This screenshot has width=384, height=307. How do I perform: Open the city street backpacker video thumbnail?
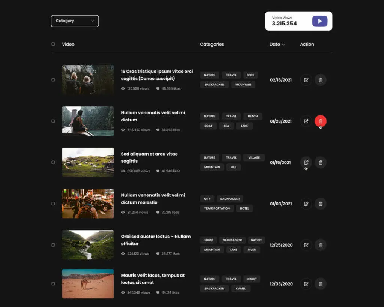coord(88,204)
